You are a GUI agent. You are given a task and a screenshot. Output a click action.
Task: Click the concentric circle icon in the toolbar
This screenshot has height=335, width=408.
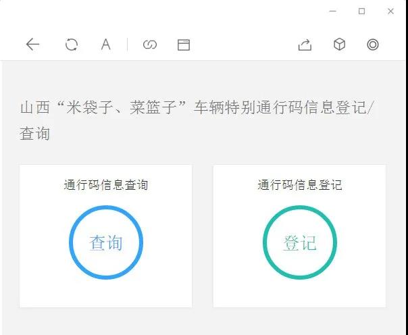(373, 45)
